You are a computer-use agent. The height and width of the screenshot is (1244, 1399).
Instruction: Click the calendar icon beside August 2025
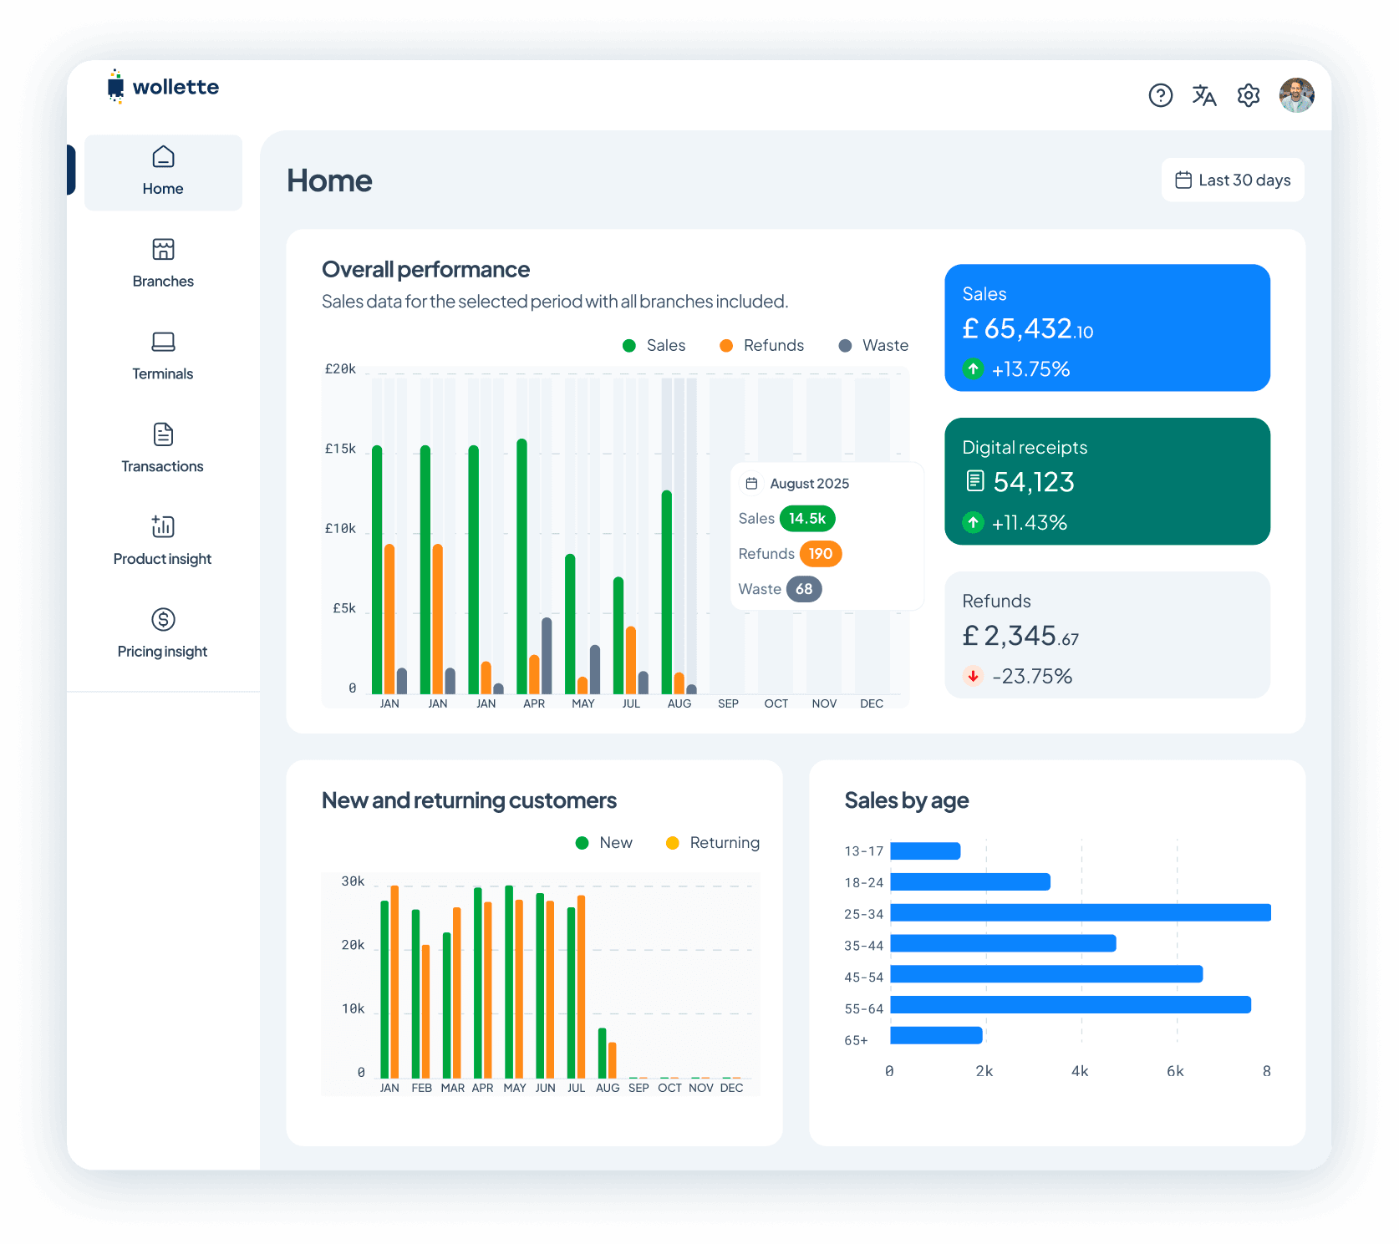pyautogui.click(x=751, y=484)
